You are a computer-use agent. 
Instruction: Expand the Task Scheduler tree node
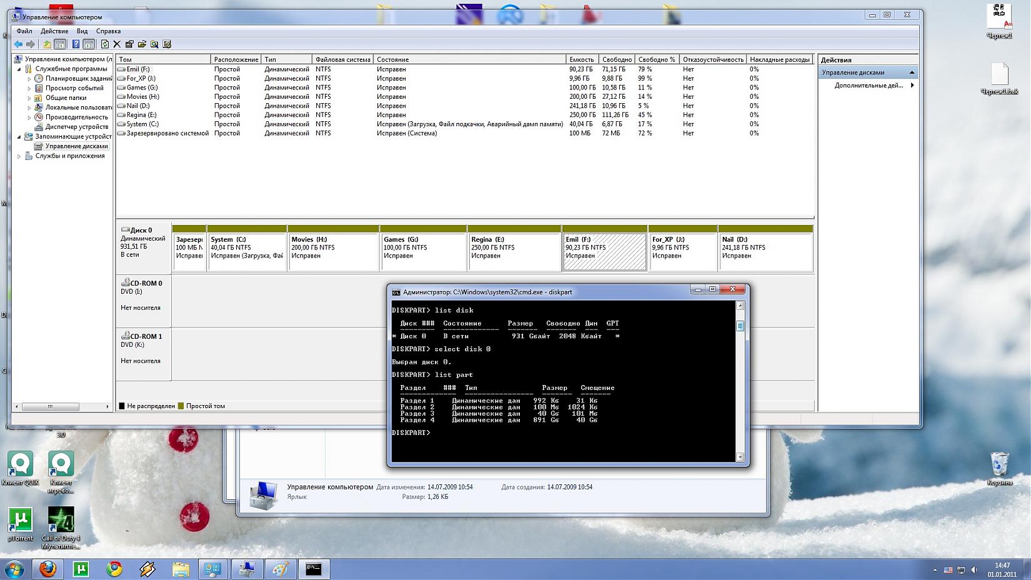[x=29, y=79]
